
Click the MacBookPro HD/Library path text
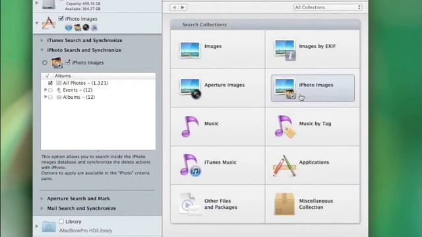click(x=86, y=230)
